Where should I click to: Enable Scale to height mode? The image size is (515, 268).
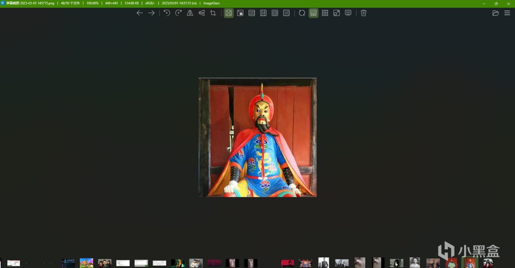[263, 13]
